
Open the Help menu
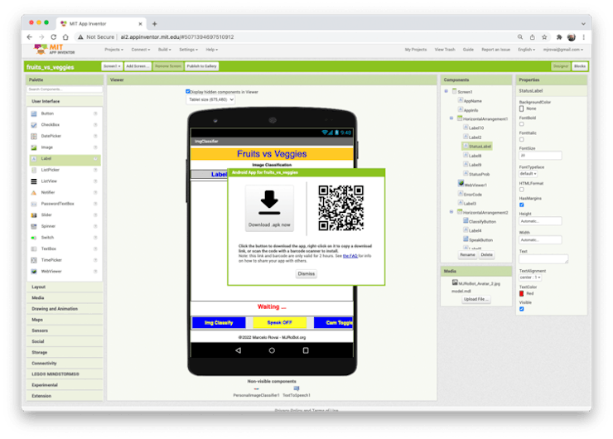(212, 50)
